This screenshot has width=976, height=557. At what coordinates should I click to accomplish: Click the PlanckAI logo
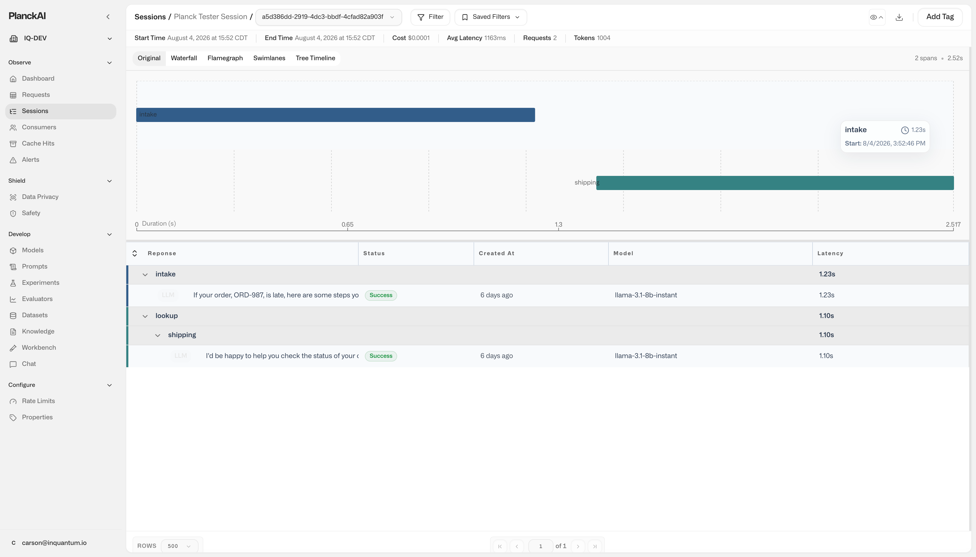pyautogui.click(x=27, y=16)
